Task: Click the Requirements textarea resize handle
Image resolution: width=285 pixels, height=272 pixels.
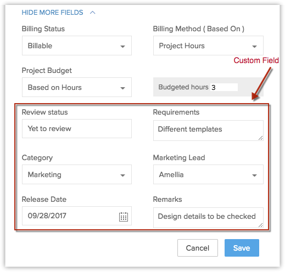Action: point(261,138)
